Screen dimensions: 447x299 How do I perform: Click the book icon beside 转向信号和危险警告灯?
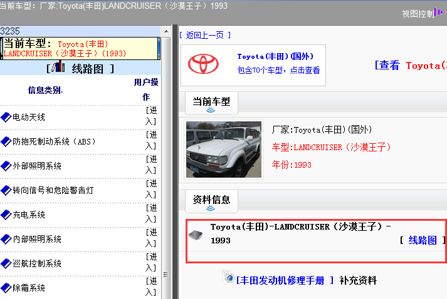[6, 190]
